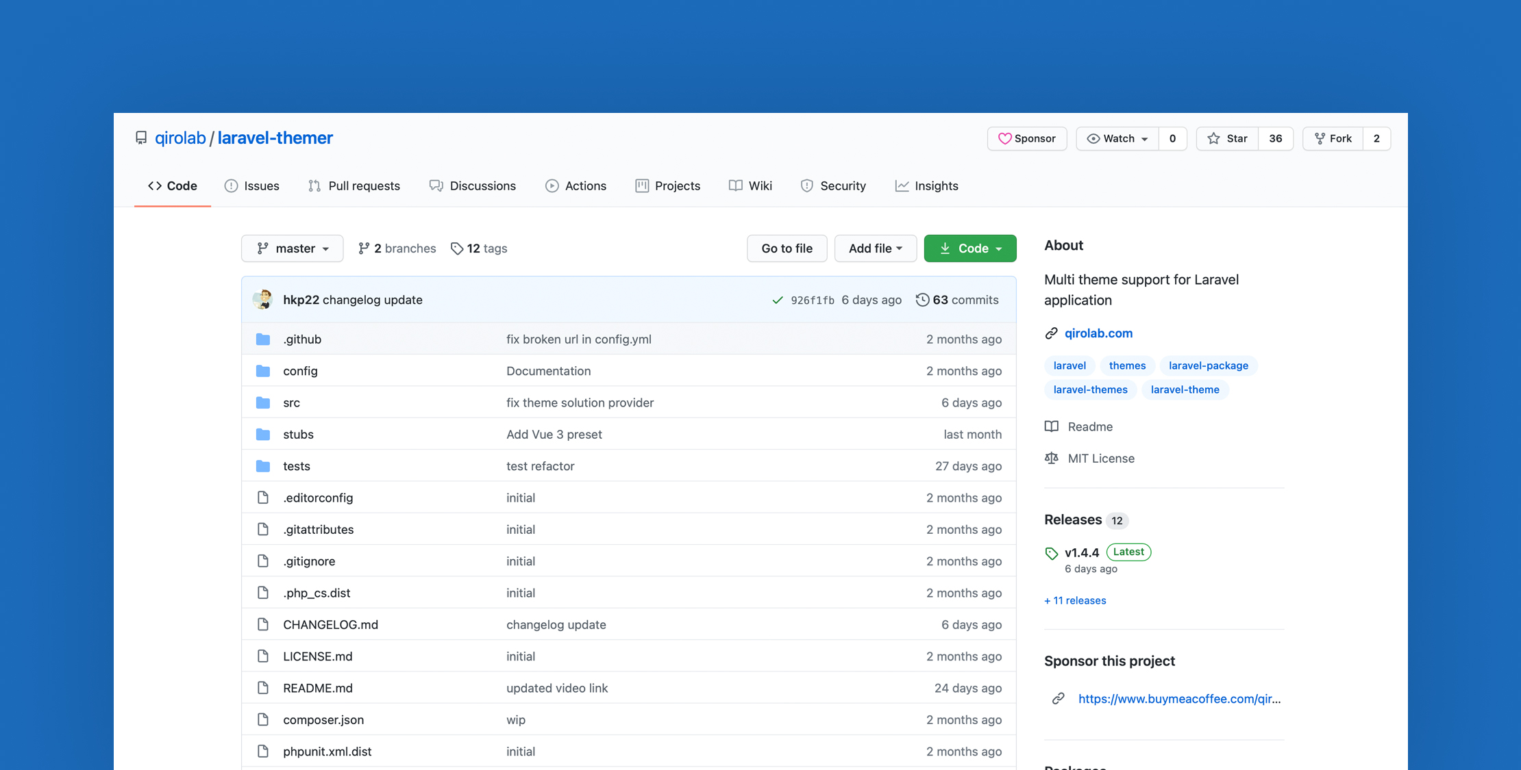The image size is (1521, 770).
Task: Click the hkp22 avatar thumbnail
Action: [x=262, y=300]
